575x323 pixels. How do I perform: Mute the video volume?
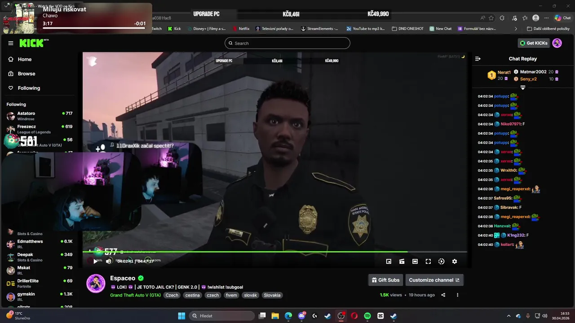pos(109,261)
